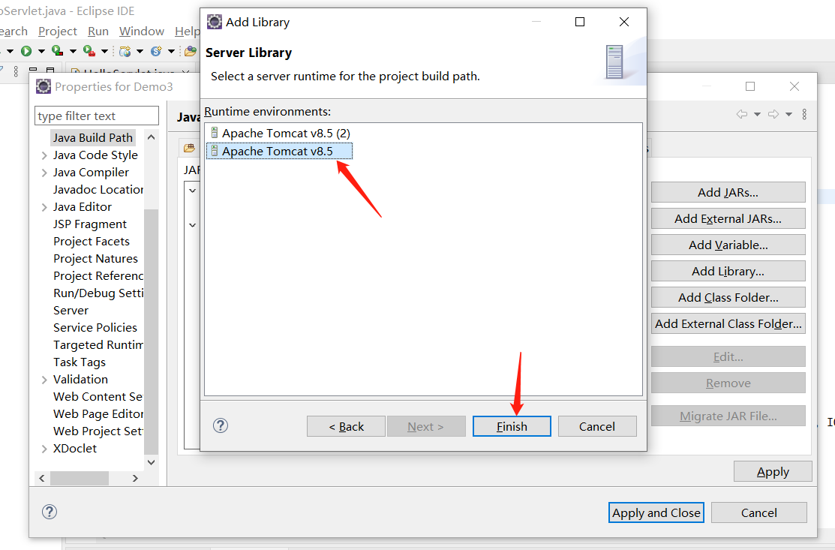Open the forward history dropdown in Properties

[x=788, y=115]
